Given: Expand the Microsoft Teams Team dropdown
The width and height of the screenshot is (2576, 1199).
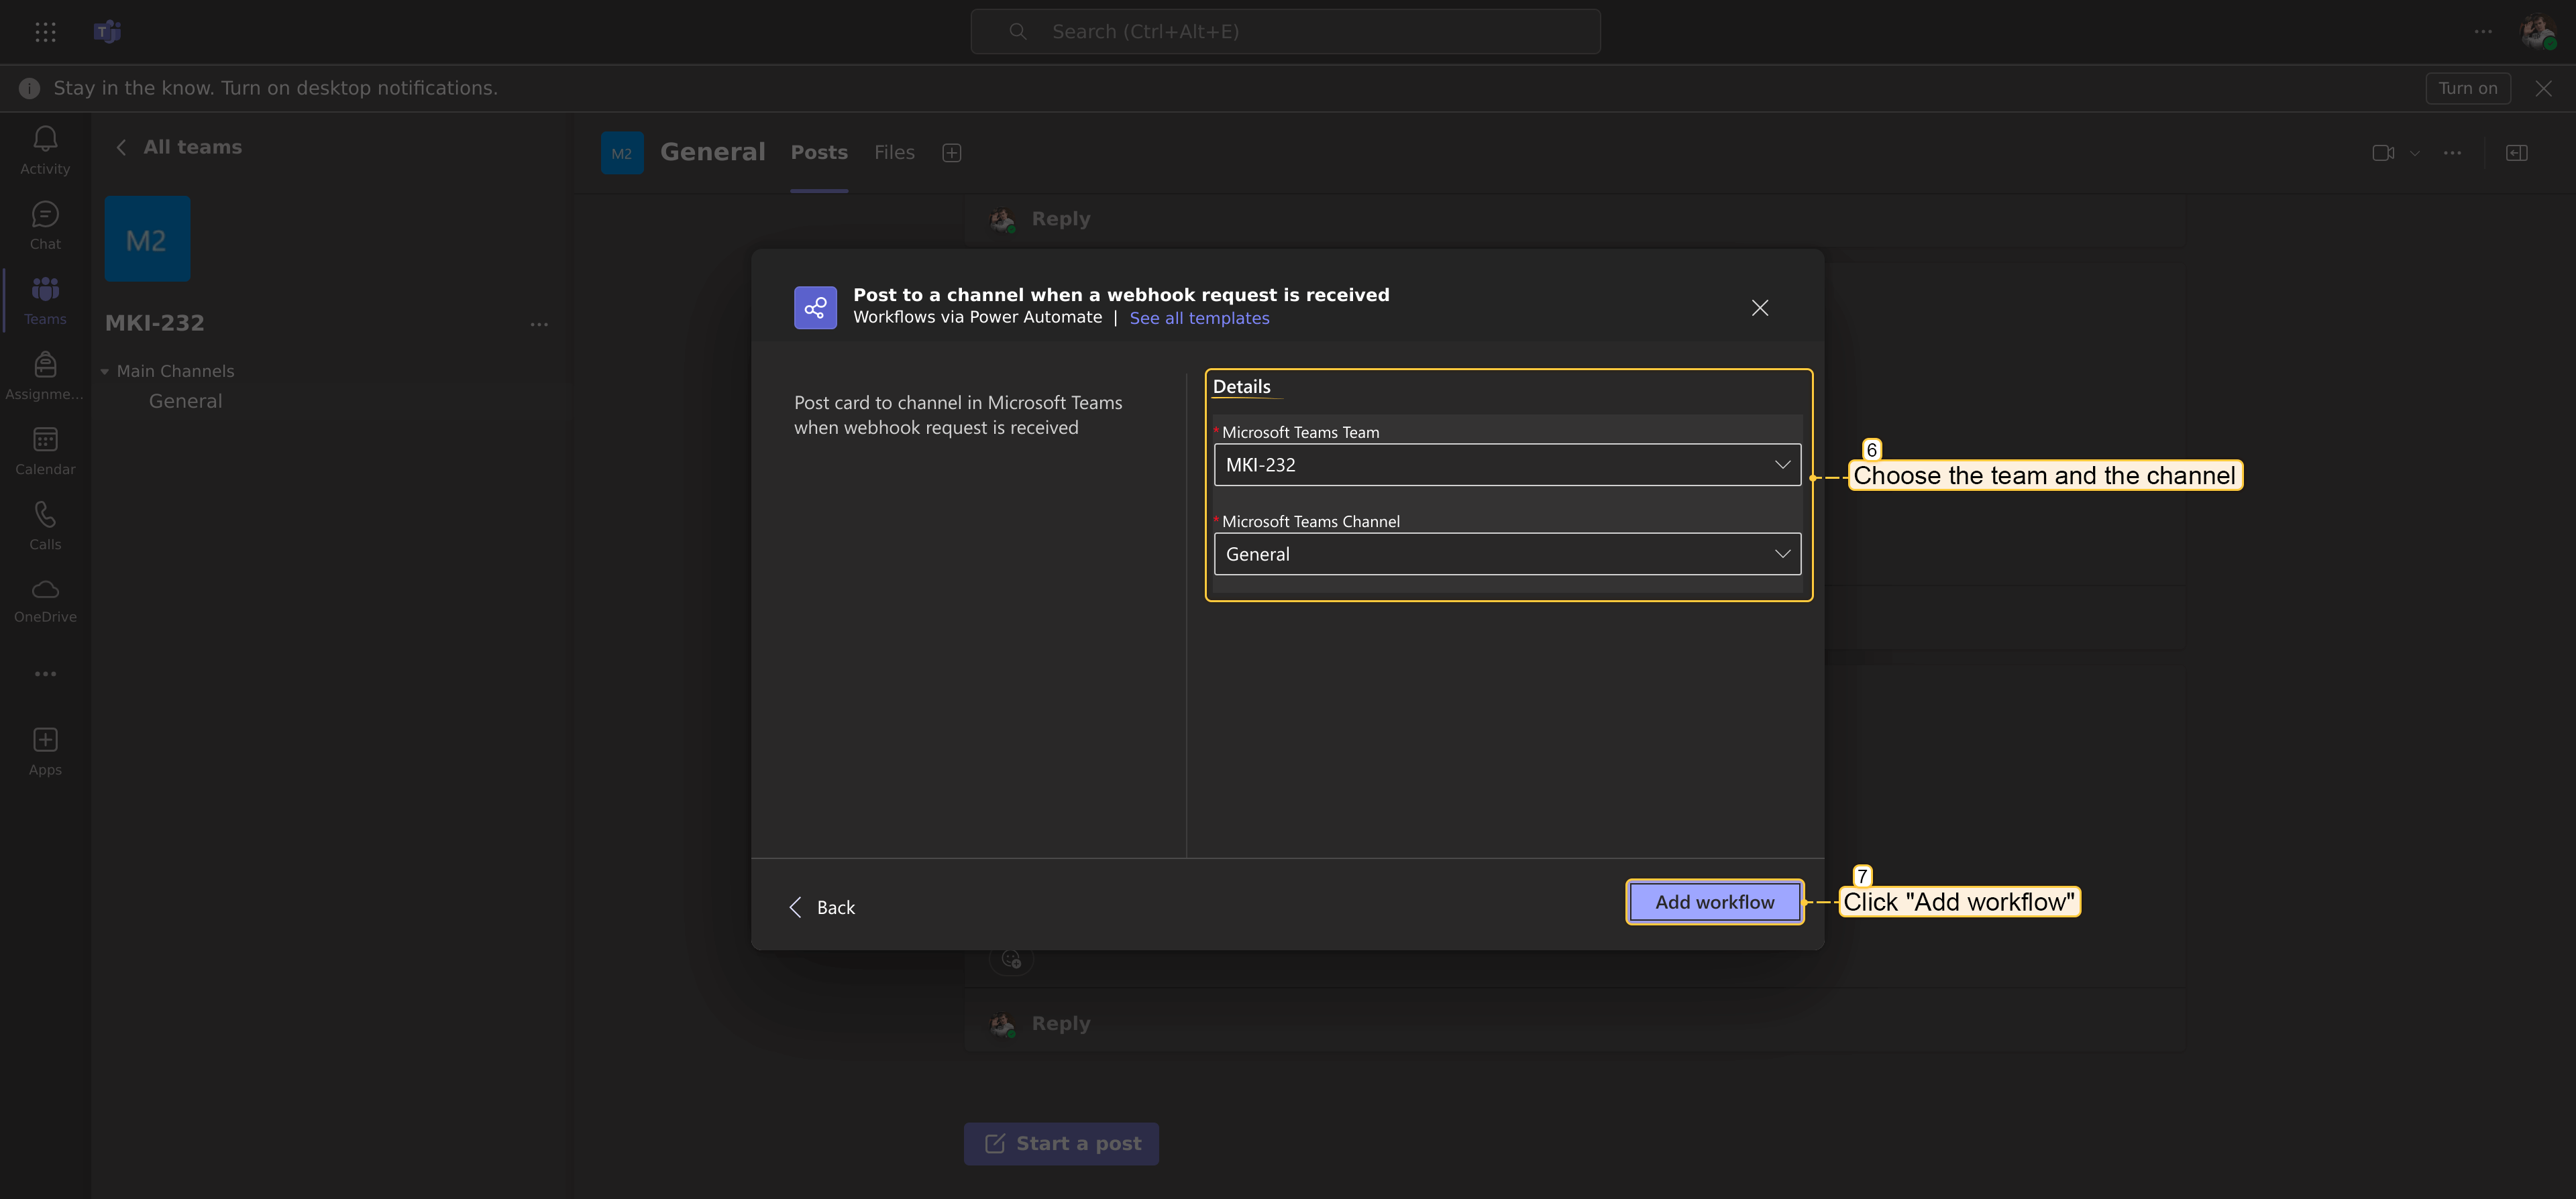Looking at the screenshot, I should pyautogui.click(x=1506, y=464).
